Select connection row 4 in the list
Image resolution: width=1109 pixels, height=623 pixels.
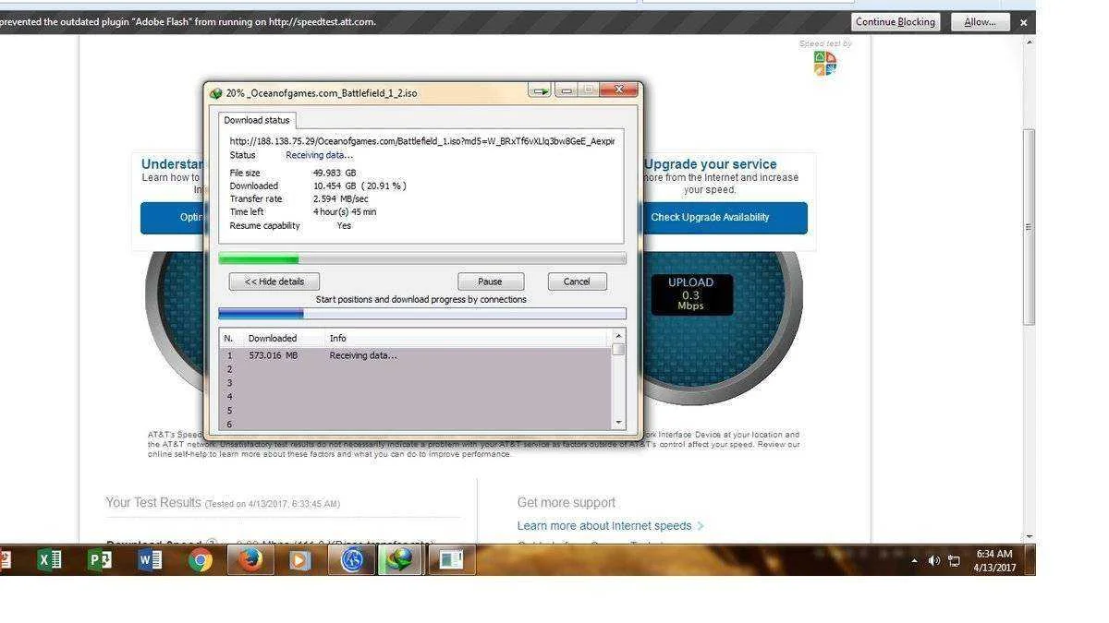pyautogui.click(x=415, y=397)
